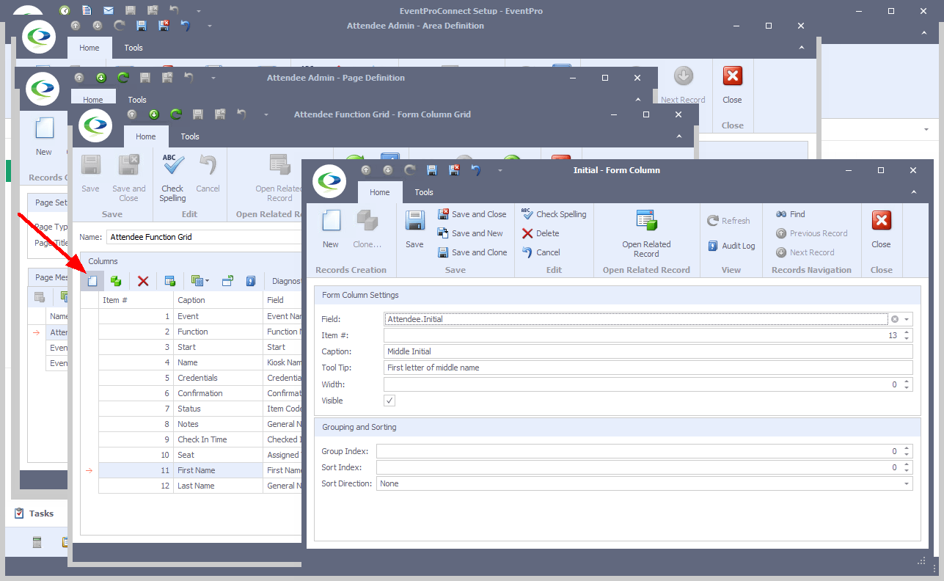Click Find in Records Navigation group
Image resolution: width=944 pixels, height=581 pixels.
pos(791,214)
